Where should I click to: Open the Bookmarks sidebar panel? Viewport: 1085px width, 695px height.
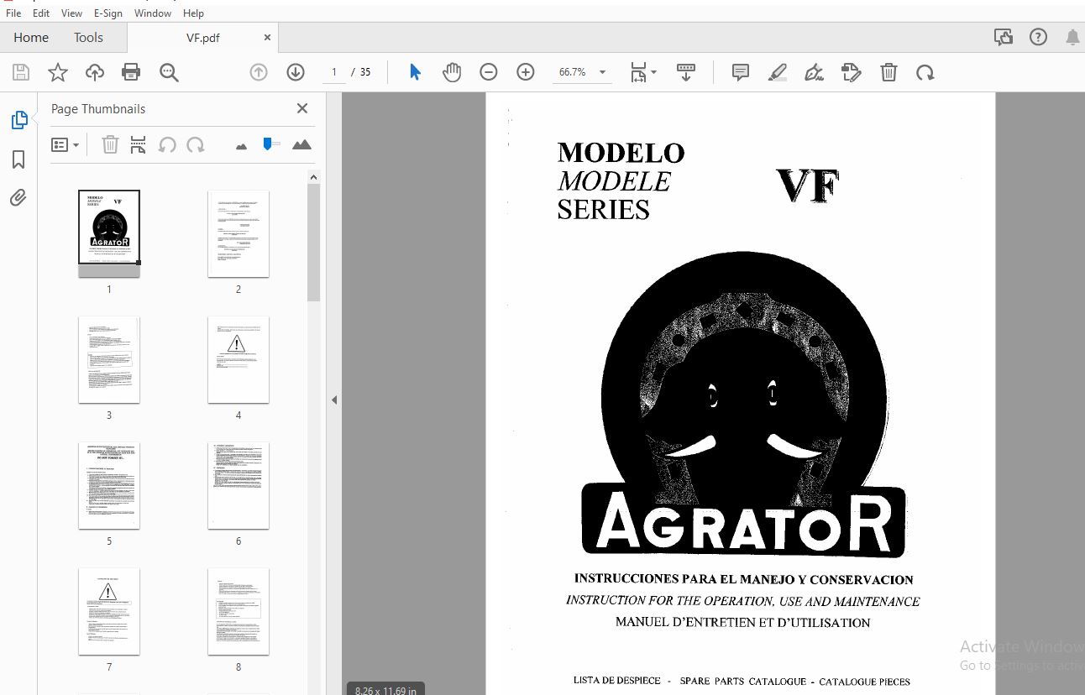(18, 159)
